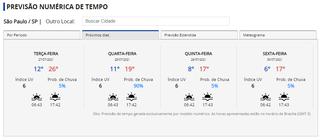Viewport: 324px width, 140px height.
Task: Switch to the Previsão Estendida tab
Action: pyautogui.click(x=199, y=35)
